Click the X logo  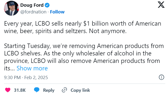point(161,5)
